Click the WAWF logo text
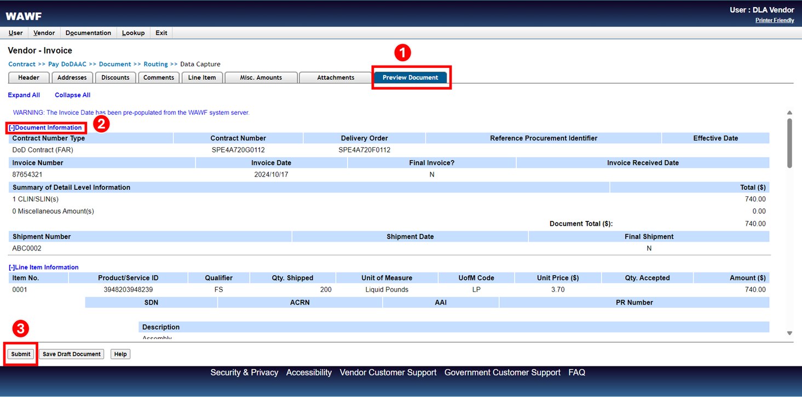 24,16
